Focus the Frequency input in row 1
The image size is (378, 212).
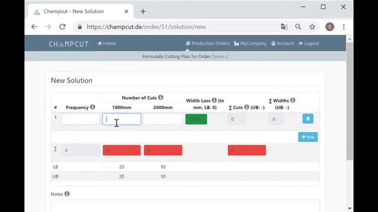point(80,119)
